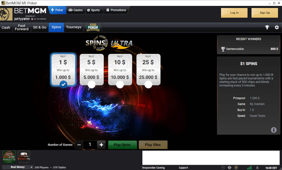The width and height of the screenshot is (282, 170).
Task: Click the Prizepool value 1.200 $
Action: tap(255, 98)
